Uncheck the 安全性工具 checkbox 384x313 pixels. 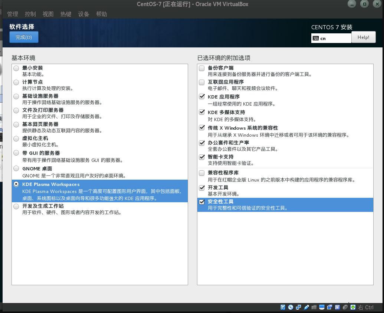pyautogui.click(x=202, y=202)
